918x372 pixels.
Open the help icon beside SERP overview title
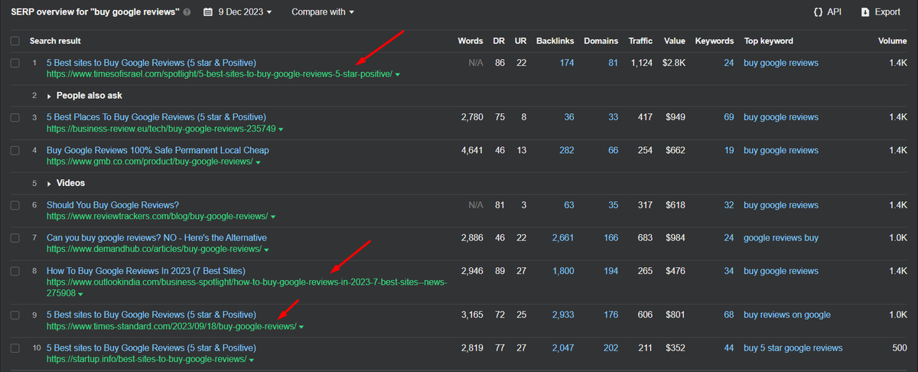[x=187, y=12]
